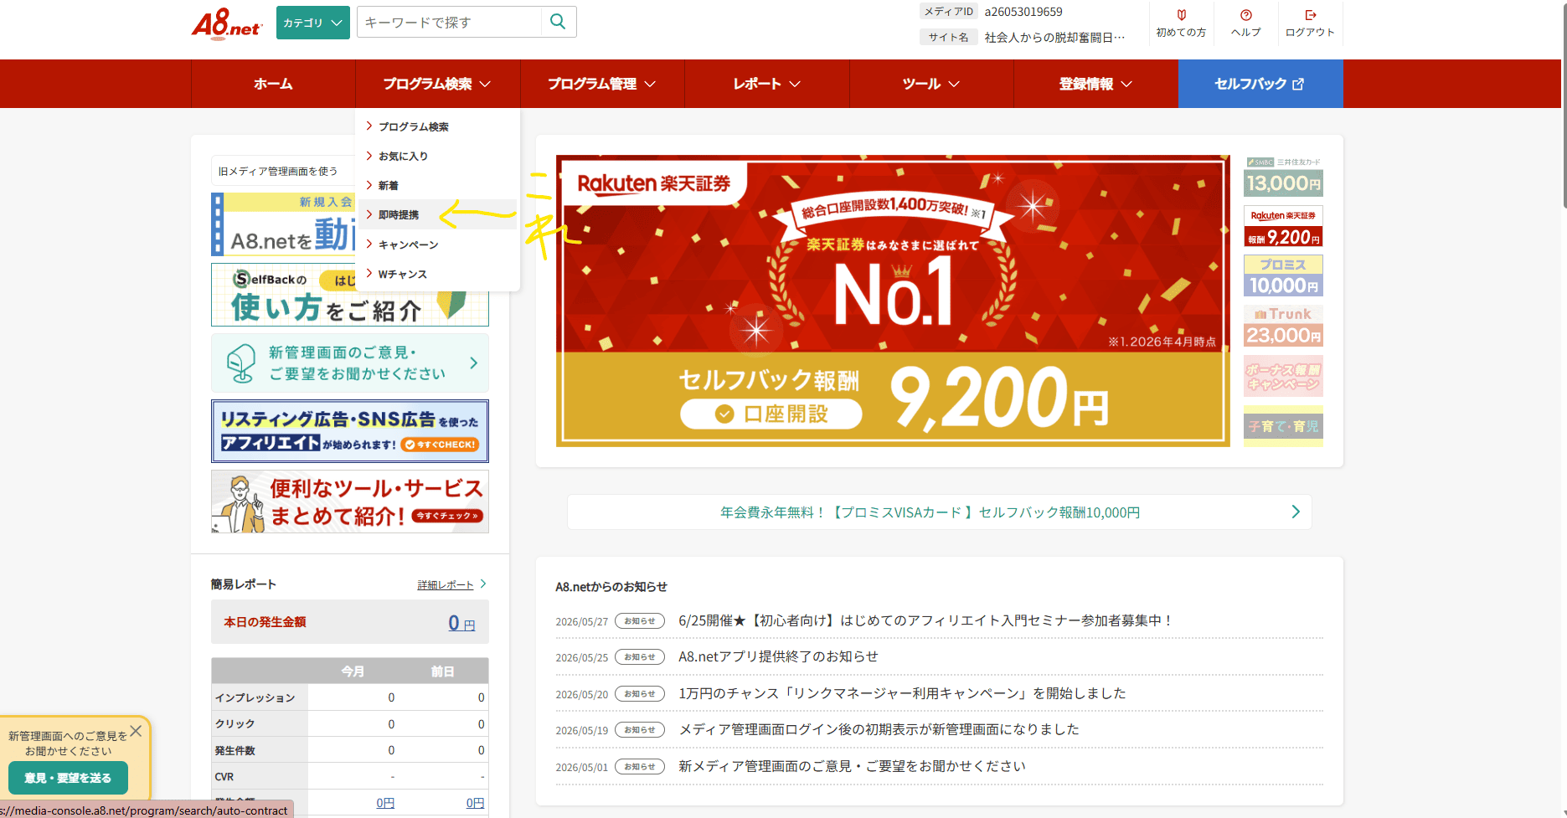This screenshot has height=818, width=1567.
Task: Click the 意見・要望を送る button
Action: point(68,778)
